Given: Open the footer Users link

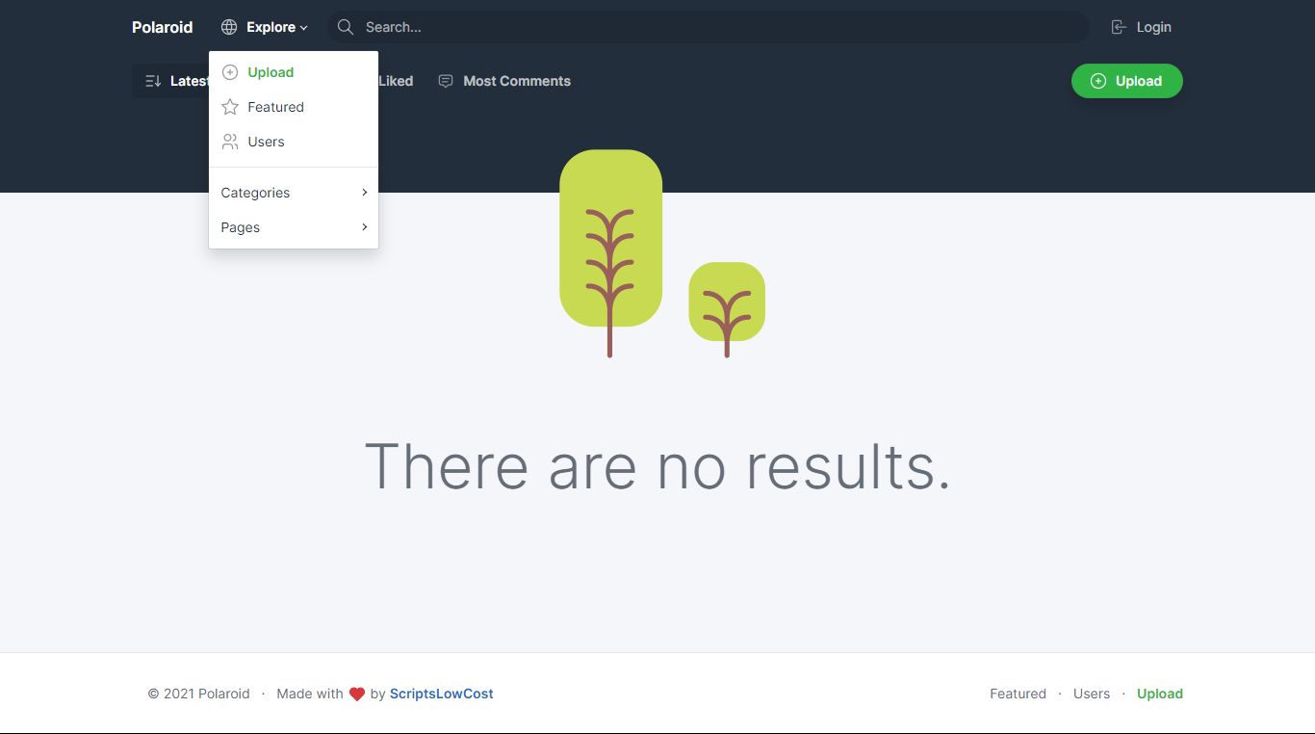Looking at the screenshot, I should point(1092,694).
